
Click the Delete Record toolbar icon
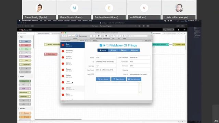[x=106, y=36]
